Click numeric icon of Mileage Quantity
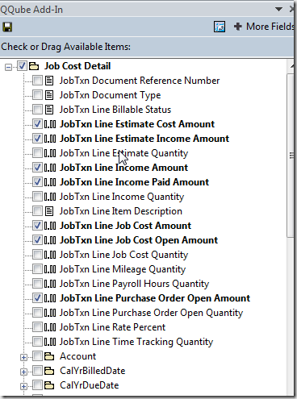The width and height of the screenshot is (297, 399). [50, 269]
